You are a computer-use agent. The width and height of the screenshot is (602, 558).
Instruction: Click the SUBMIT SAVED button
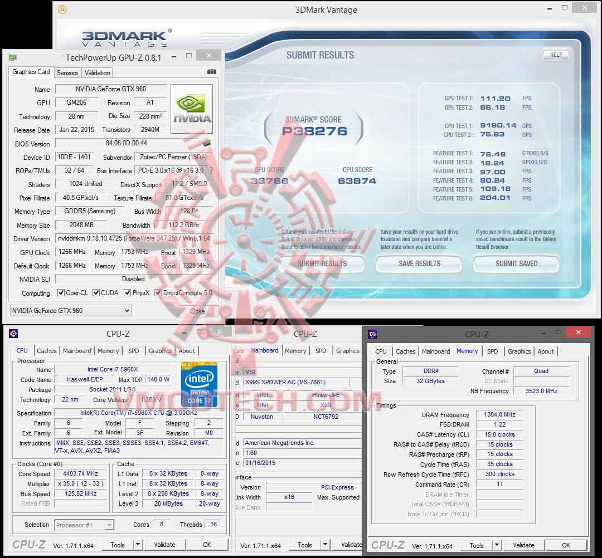516,264
